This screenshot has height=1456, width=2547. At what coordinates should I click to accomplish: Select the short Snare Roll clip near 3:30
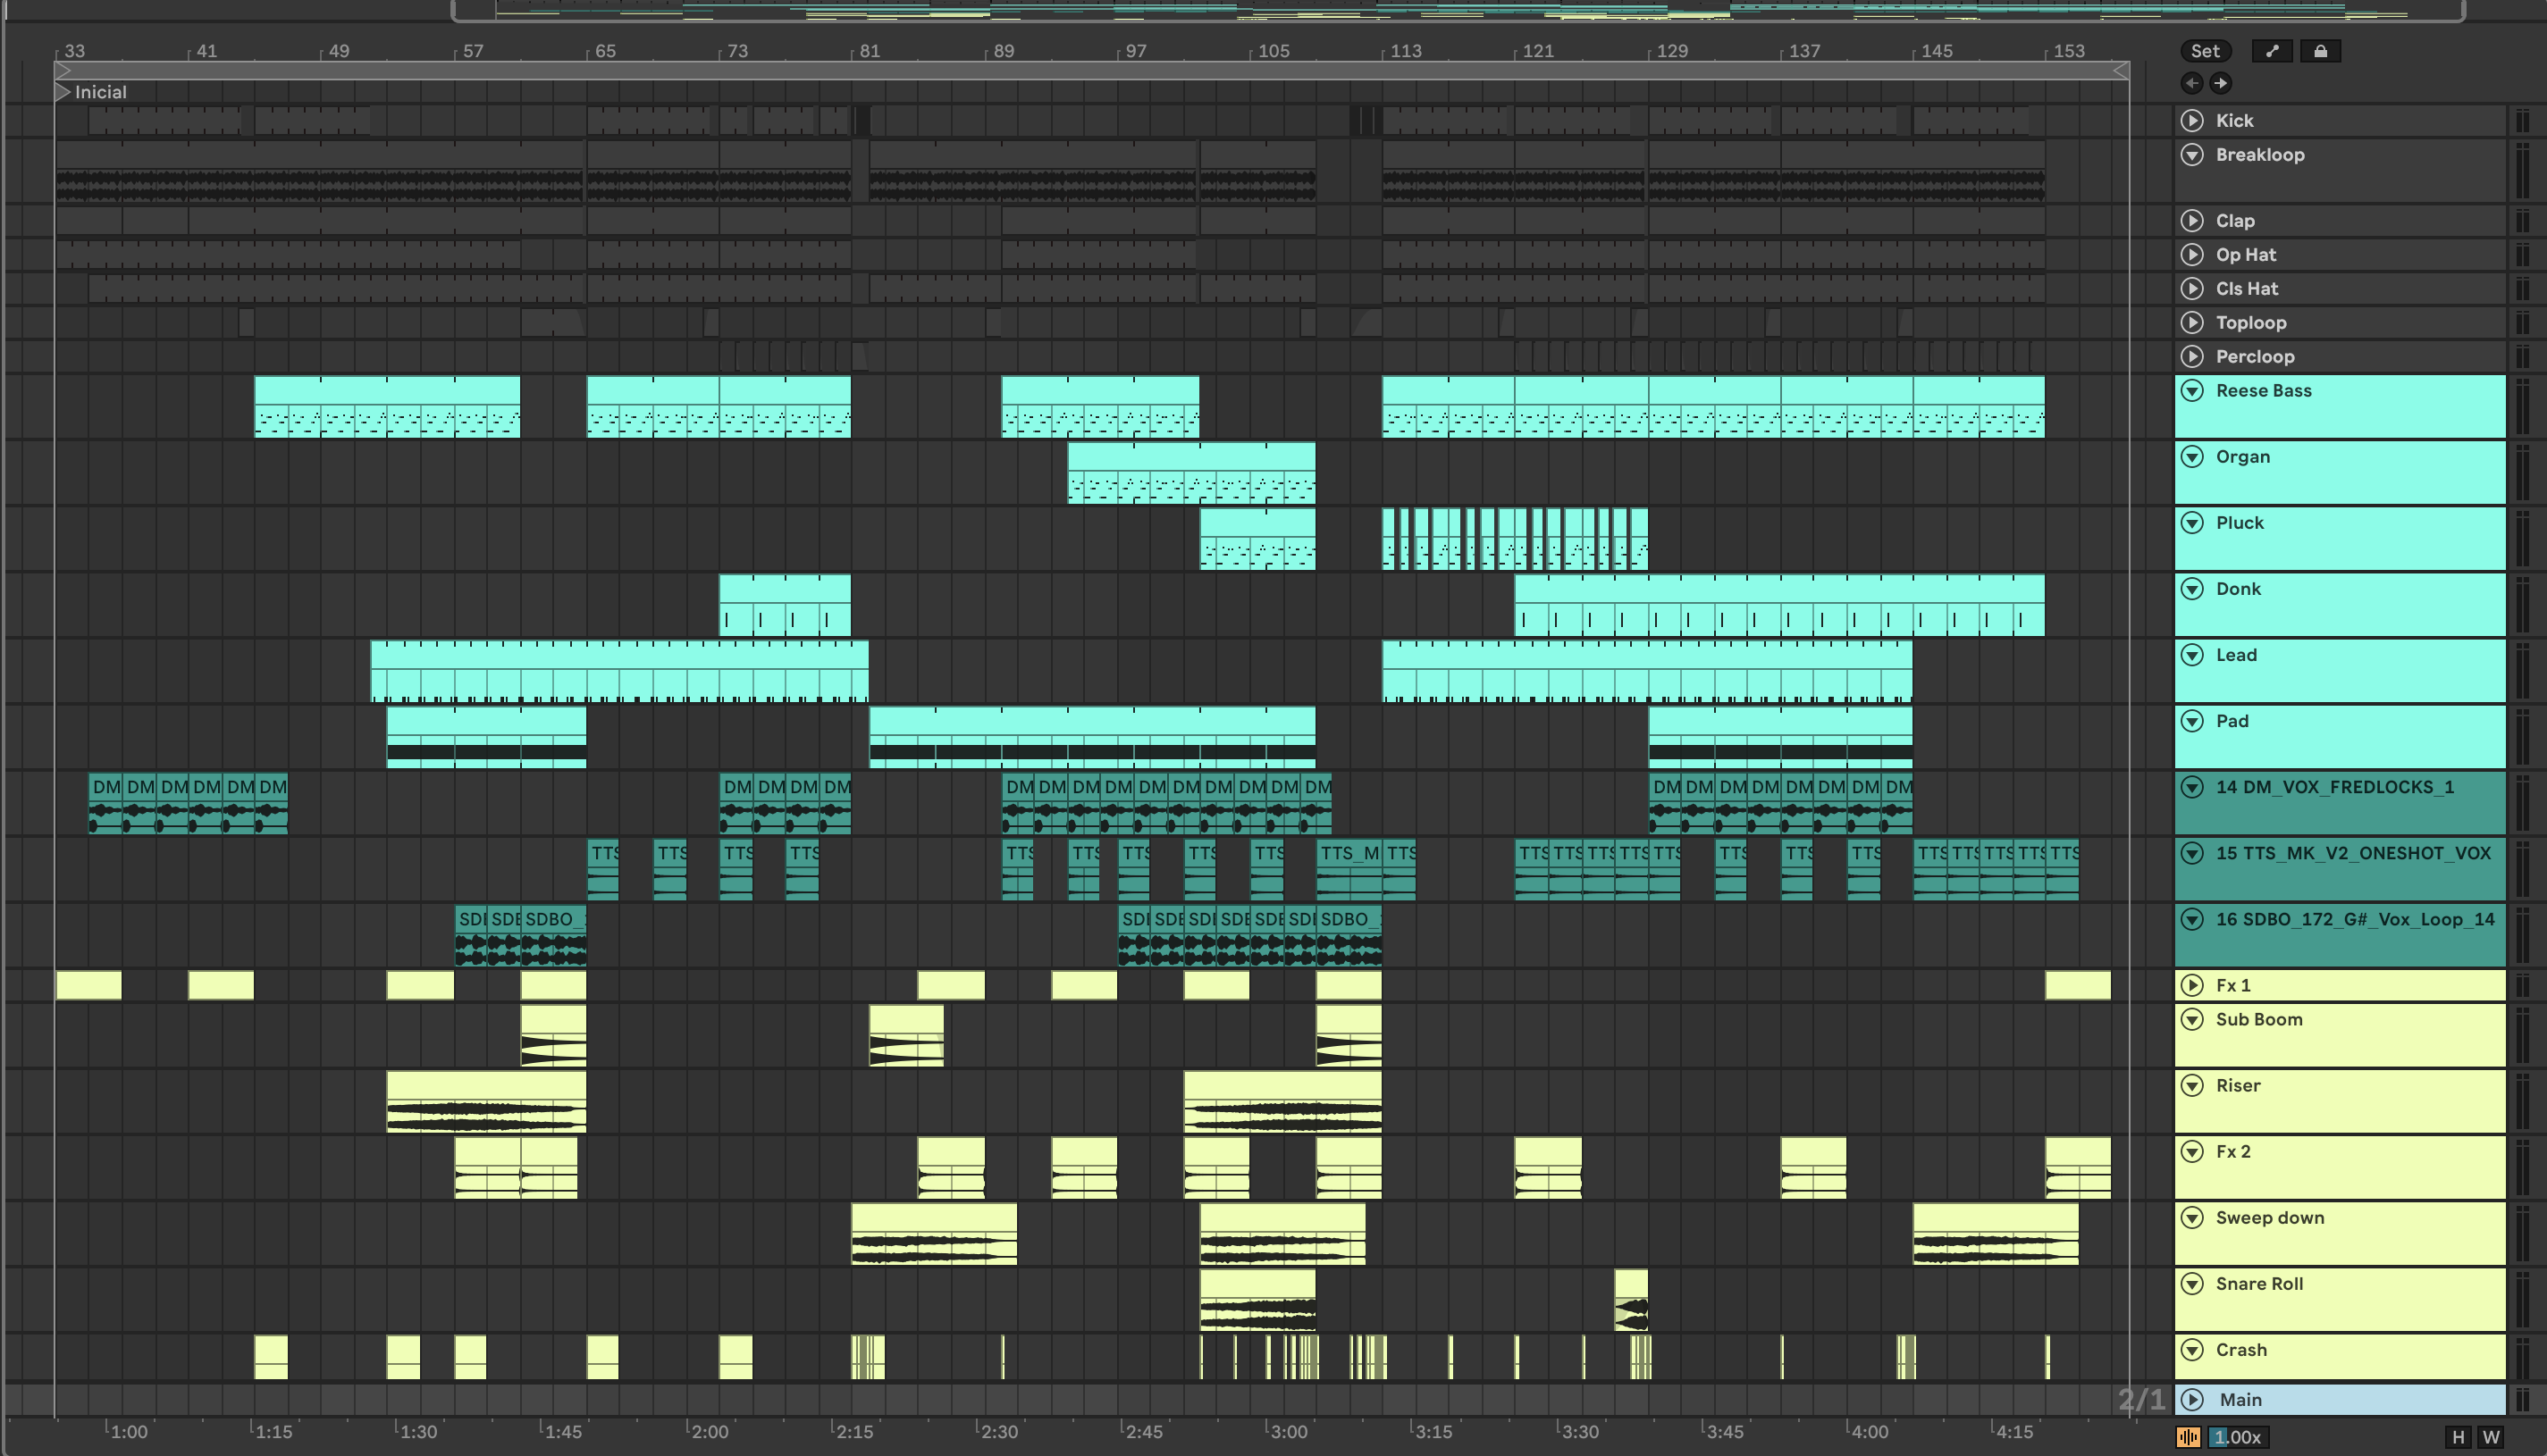[x=1631, y=1299]
